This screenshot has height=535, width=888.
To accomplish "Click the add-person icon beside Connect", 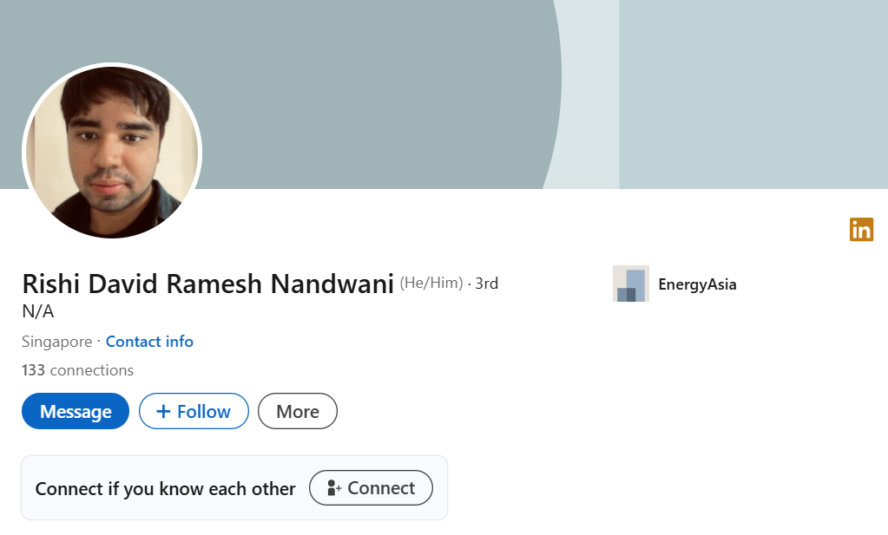I will tap(334, 487).
